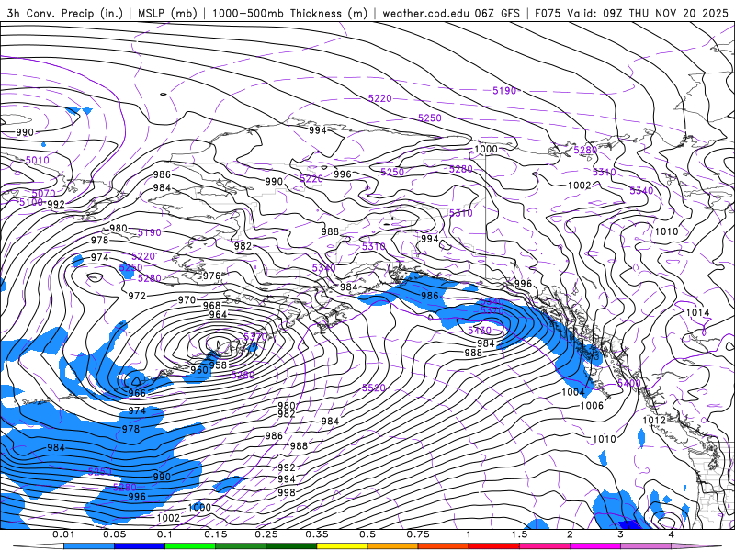Click the '966' isobar label
735x551 pixels.
(137, 393)
